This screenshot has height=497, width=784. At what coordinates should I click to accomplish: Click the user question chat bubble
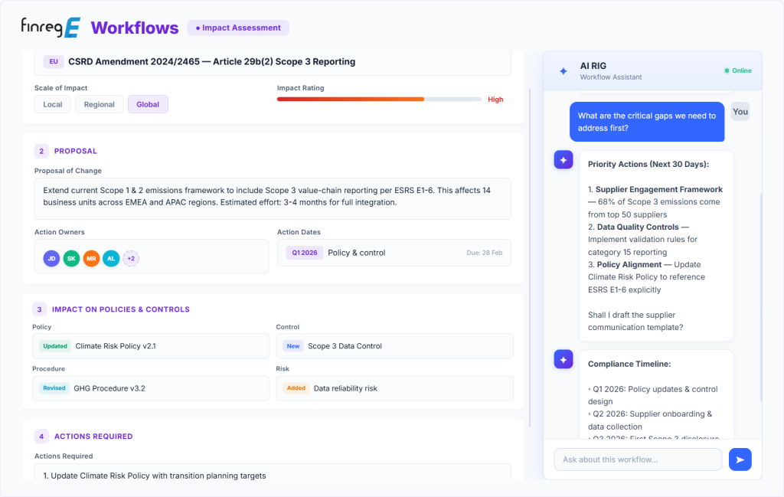pyautogui.click(x=647, y=122)
